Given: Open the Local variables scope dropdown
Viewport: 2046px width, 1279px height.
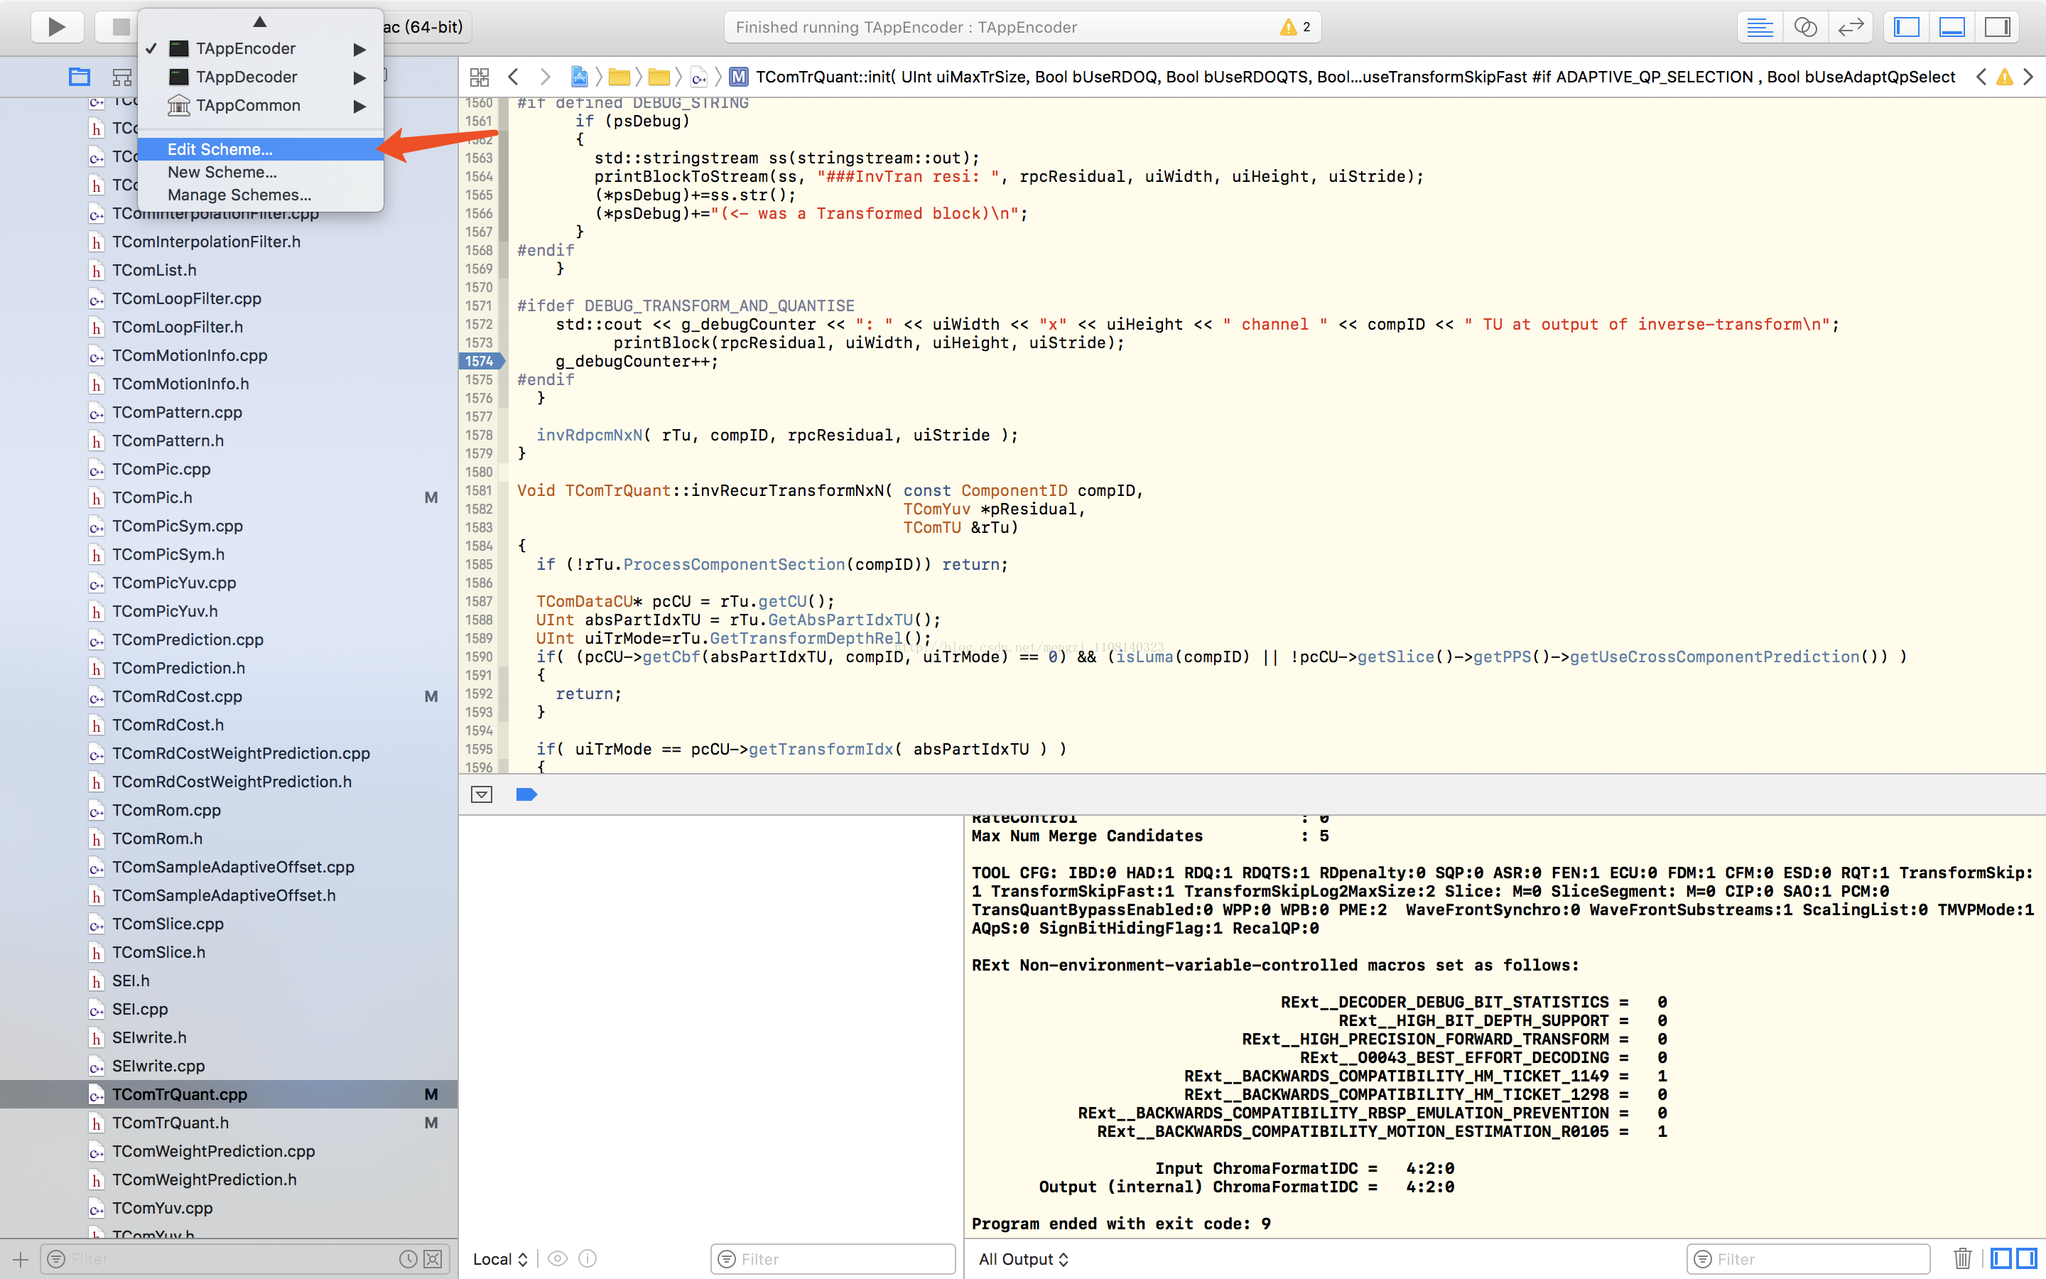Looking at the screenshot, I should pos(499,1258).
